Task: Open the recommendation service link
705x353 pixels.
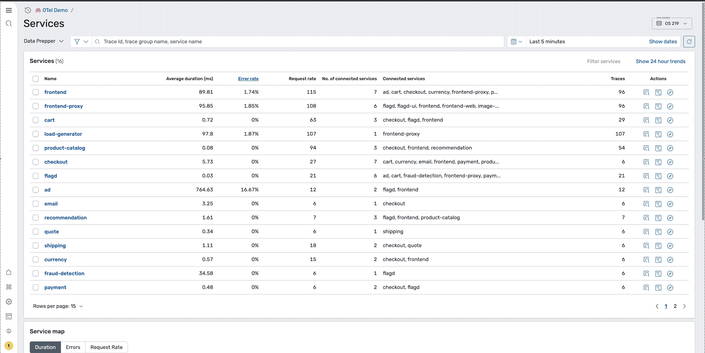Action: 65,218
